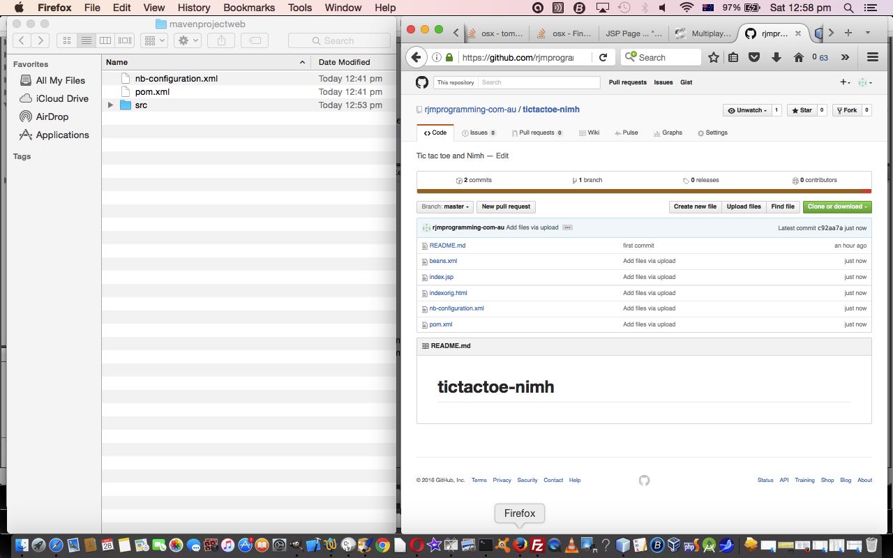Open Firefox list-all-tabs dropdown
Screen dimensions: 893x558
[868, 33]
